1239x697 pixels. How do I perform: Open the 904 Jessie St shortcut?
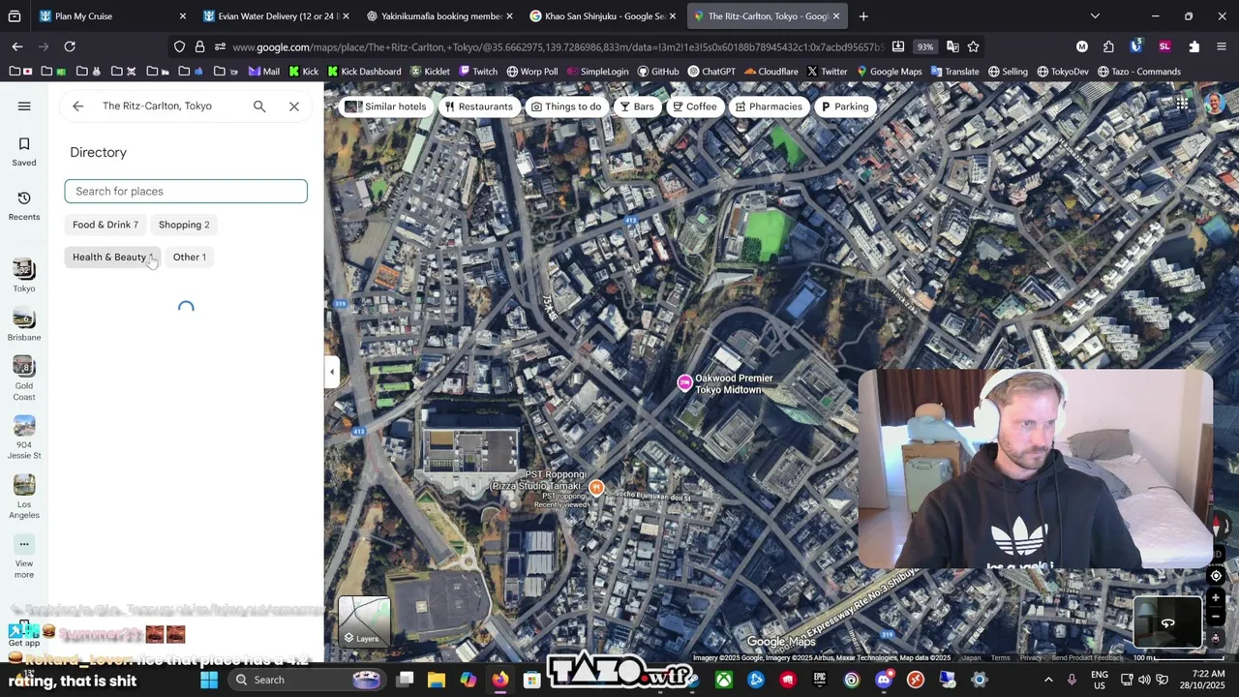click(24, 438)
